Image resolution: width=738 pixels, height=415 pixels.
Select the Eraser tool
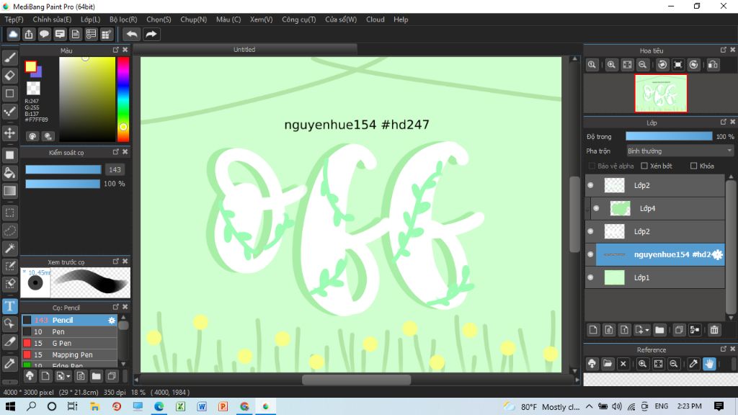click(10, 75)
